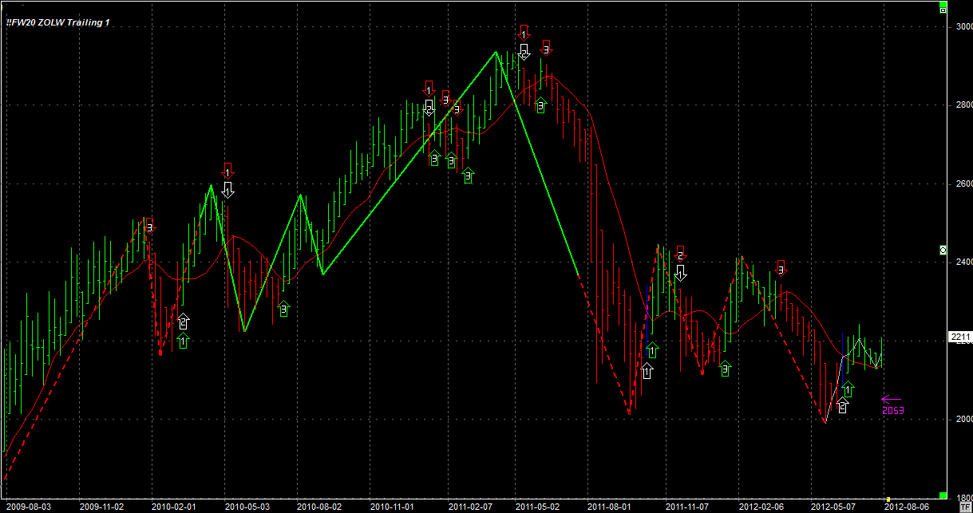The height and width of the screenshot is (513, 973).
Task: Click white down arrow signal at chart peak
Action: pyautogui.click(x=524, y=52)
